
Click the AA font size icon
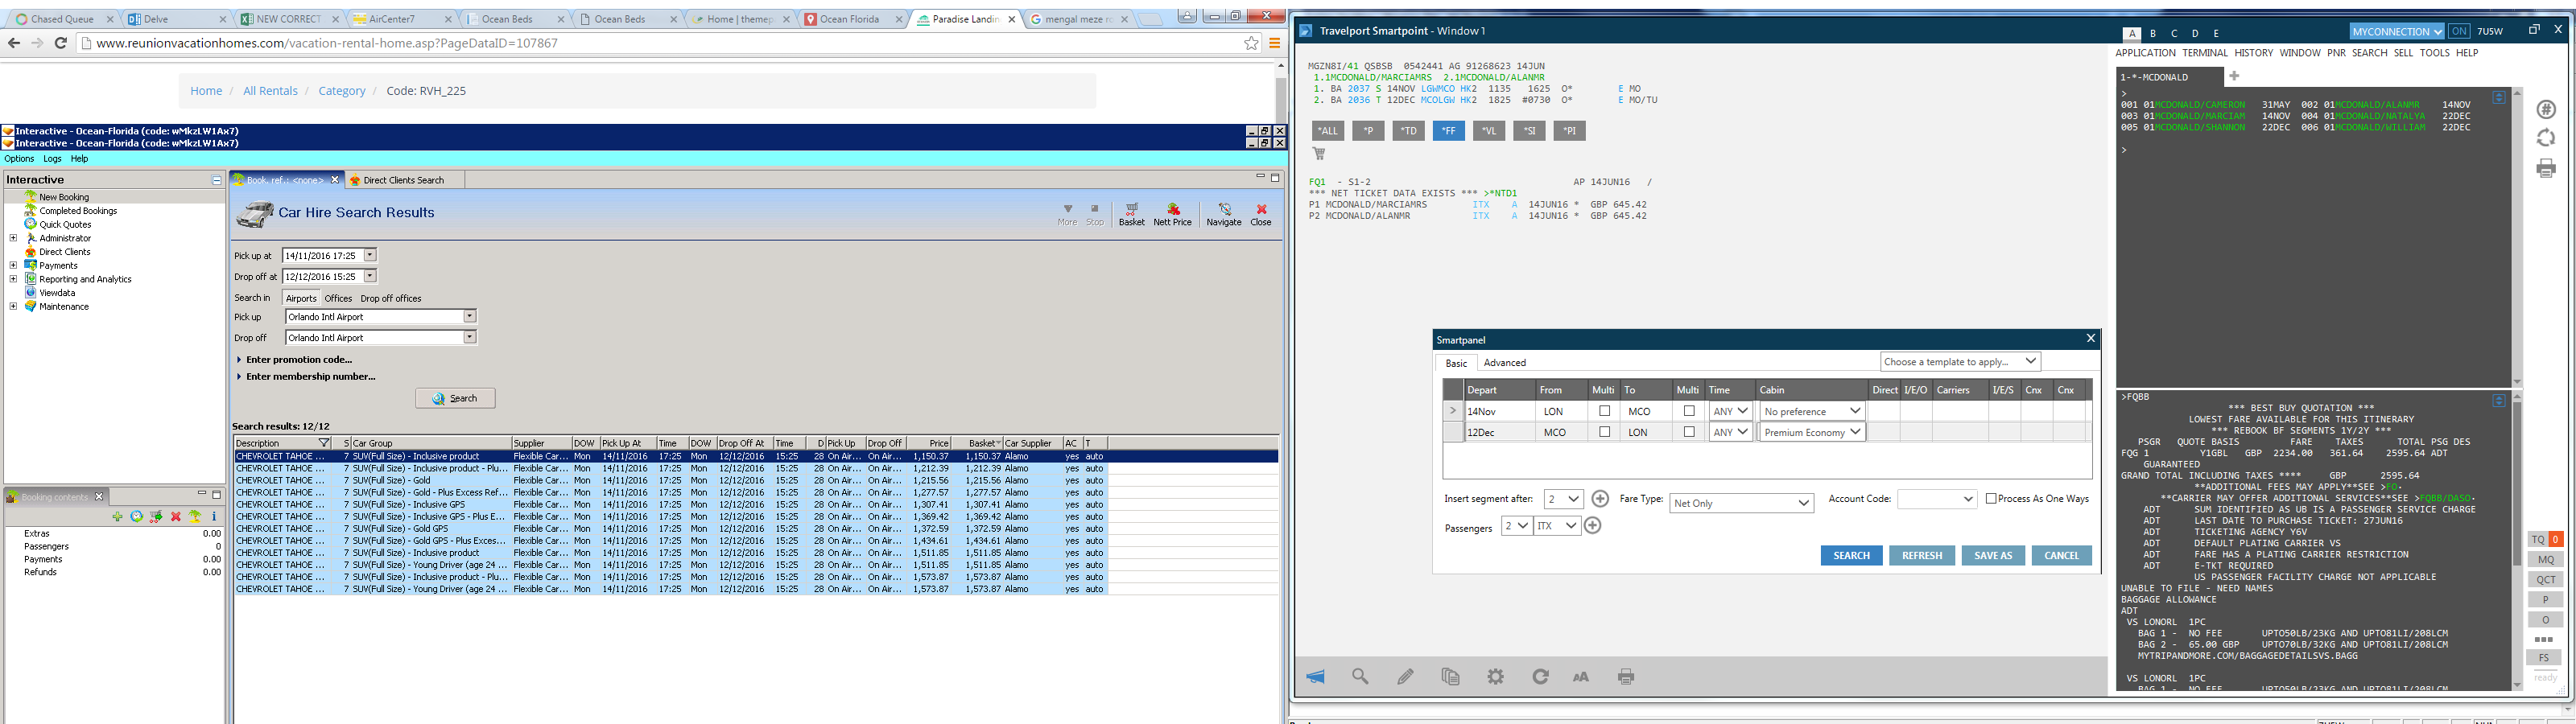click(x=1581, y=677)
